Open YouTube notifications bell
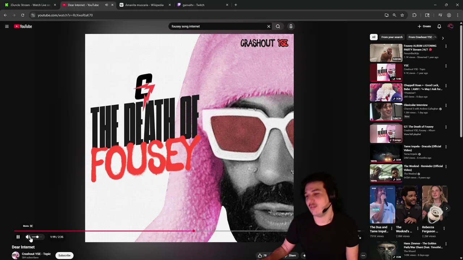463x260 pixels. pyautogui.click(x=439, y=26)
